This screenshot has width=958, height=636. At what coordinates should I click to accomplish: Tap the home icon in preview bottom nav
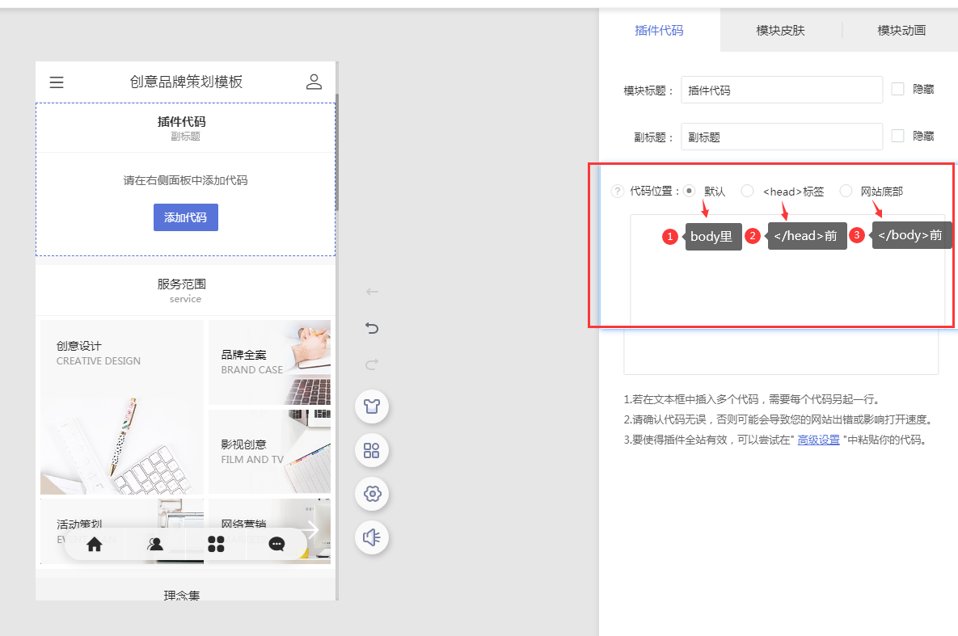(95, 544)
